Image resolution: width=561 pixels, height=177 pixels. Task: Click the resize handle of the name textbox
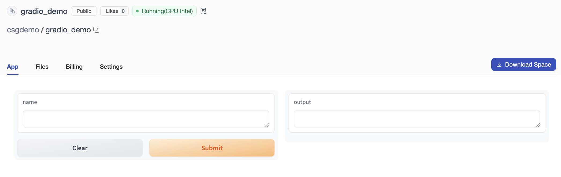[x=266, y=126]
